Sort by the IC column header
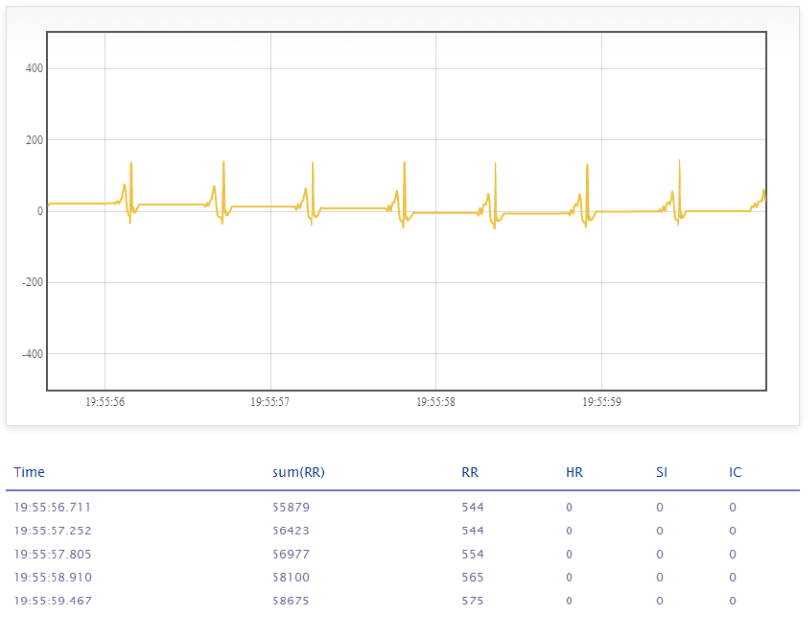The image size is (808, 620). pos(733,472)
